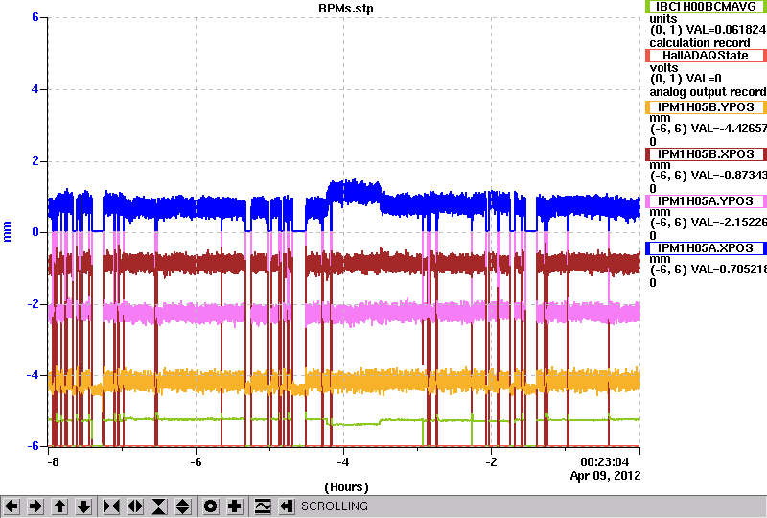Click the Apr 09, 2012 date label
The image size is (767, 518).
coord(605,476)
